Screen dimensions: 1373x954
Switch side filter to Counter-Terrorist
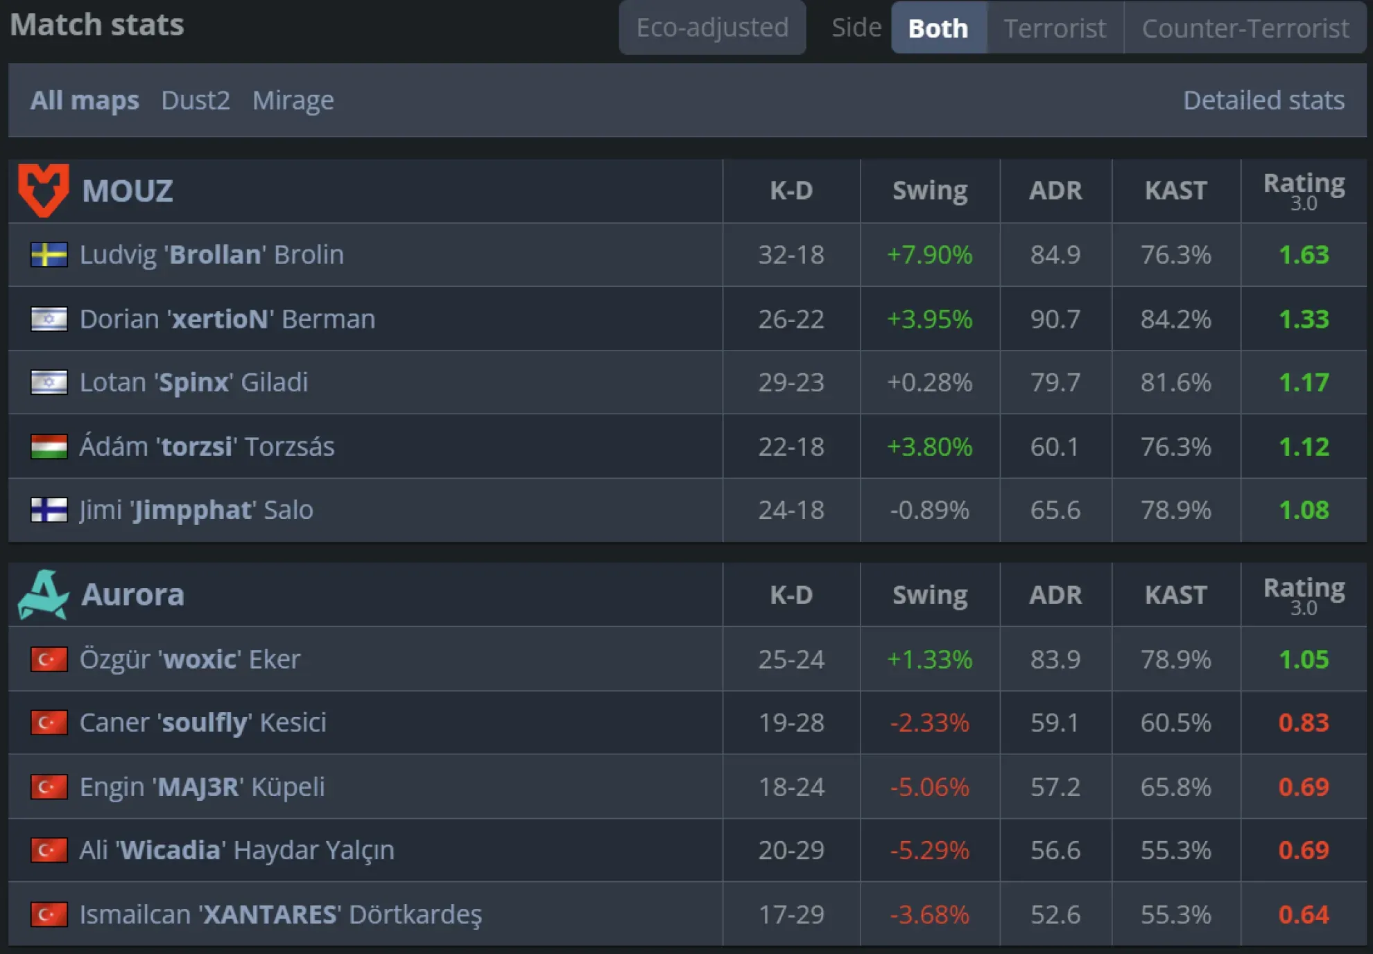(1245, 28)
